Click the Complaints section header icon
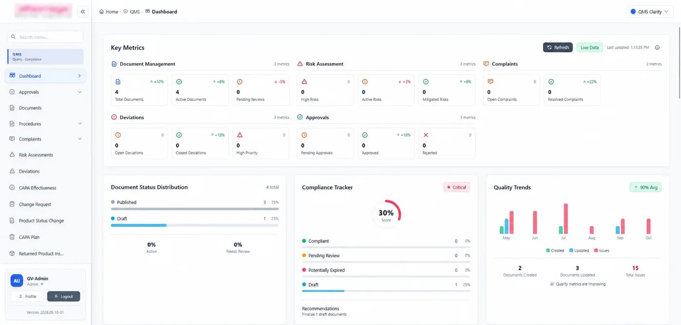 (486, 64)
